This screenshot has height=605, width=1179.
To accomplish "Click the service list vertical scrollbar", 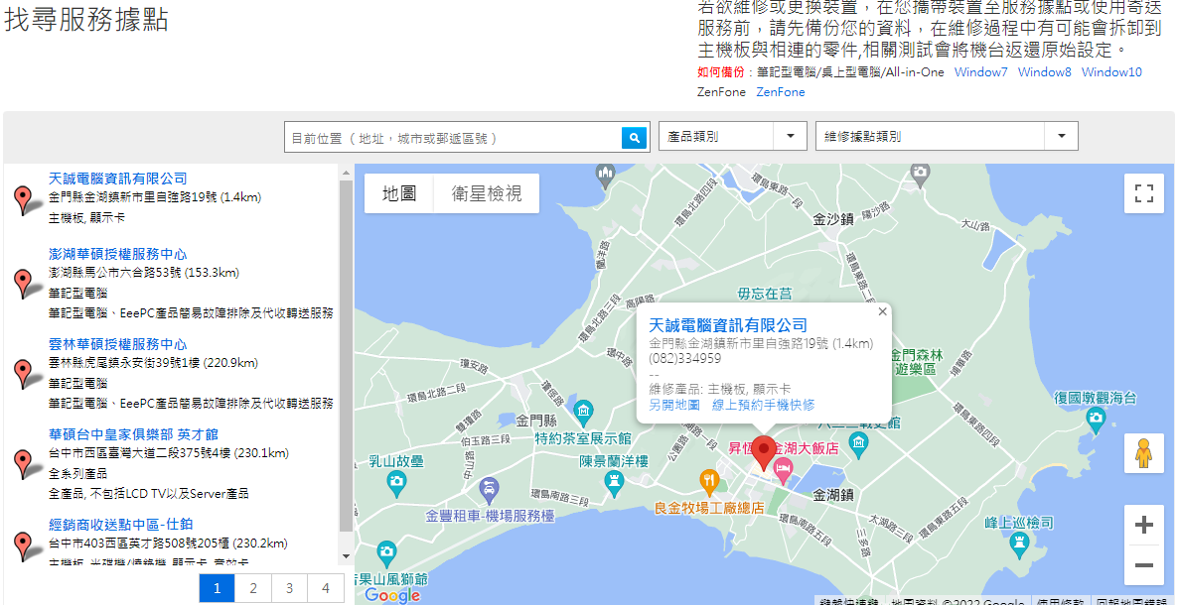I will [346, 357].
